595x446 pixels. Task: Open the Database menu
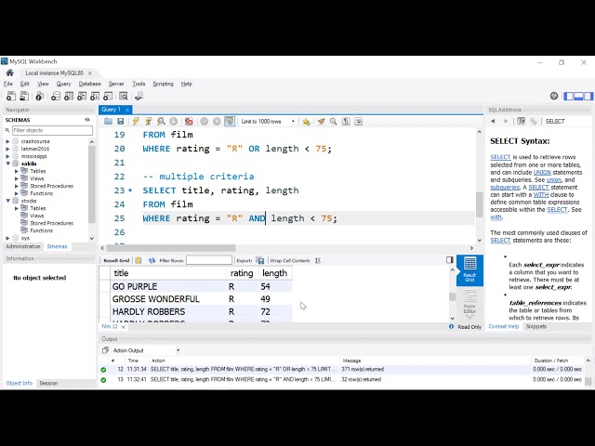(x=89, y=84)
